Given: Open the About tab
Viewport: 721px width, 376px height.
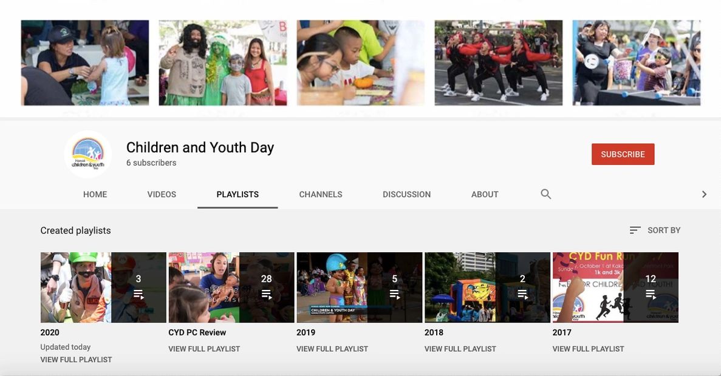Looking at the screenshot, I should pos(485,195).
